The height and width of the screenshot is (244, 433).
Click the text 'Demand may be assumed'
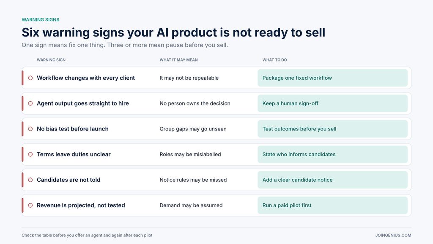191,205
